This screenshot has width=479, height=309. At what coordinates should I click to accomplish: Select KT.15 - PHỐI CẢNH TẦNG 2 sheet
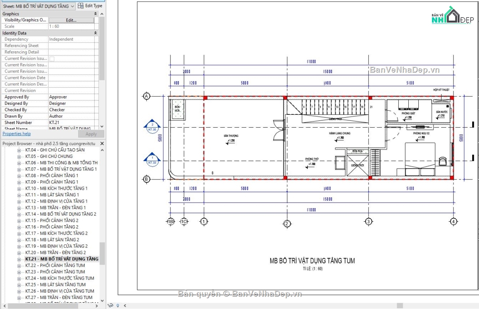point(51,220)
